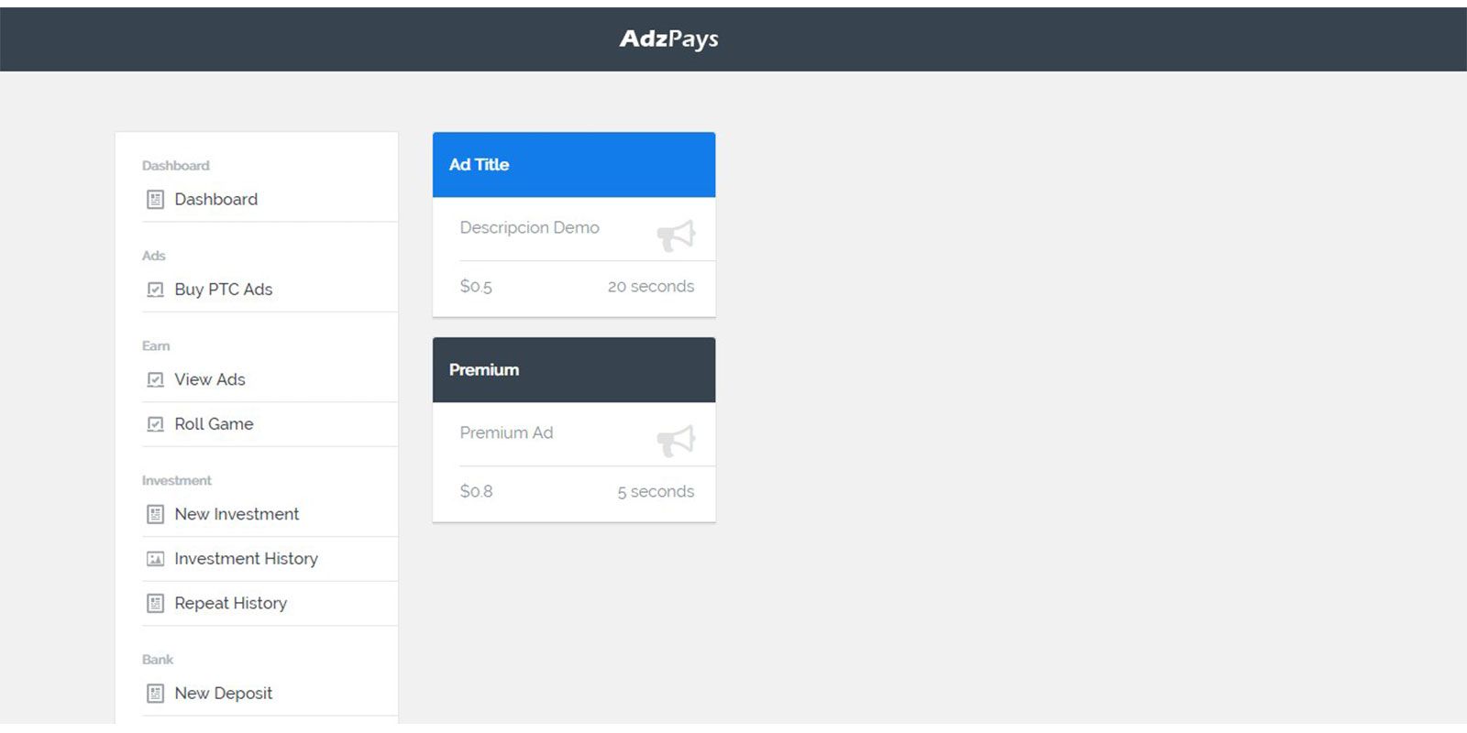This screenshot has height=733, width=1467.
Task: Open the blue Ad Title header
Action: (574, 165)
